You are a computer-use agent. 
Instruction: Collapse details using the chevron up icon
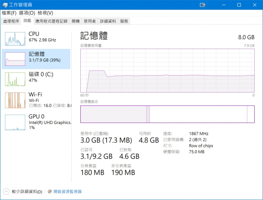click(6, 192)
